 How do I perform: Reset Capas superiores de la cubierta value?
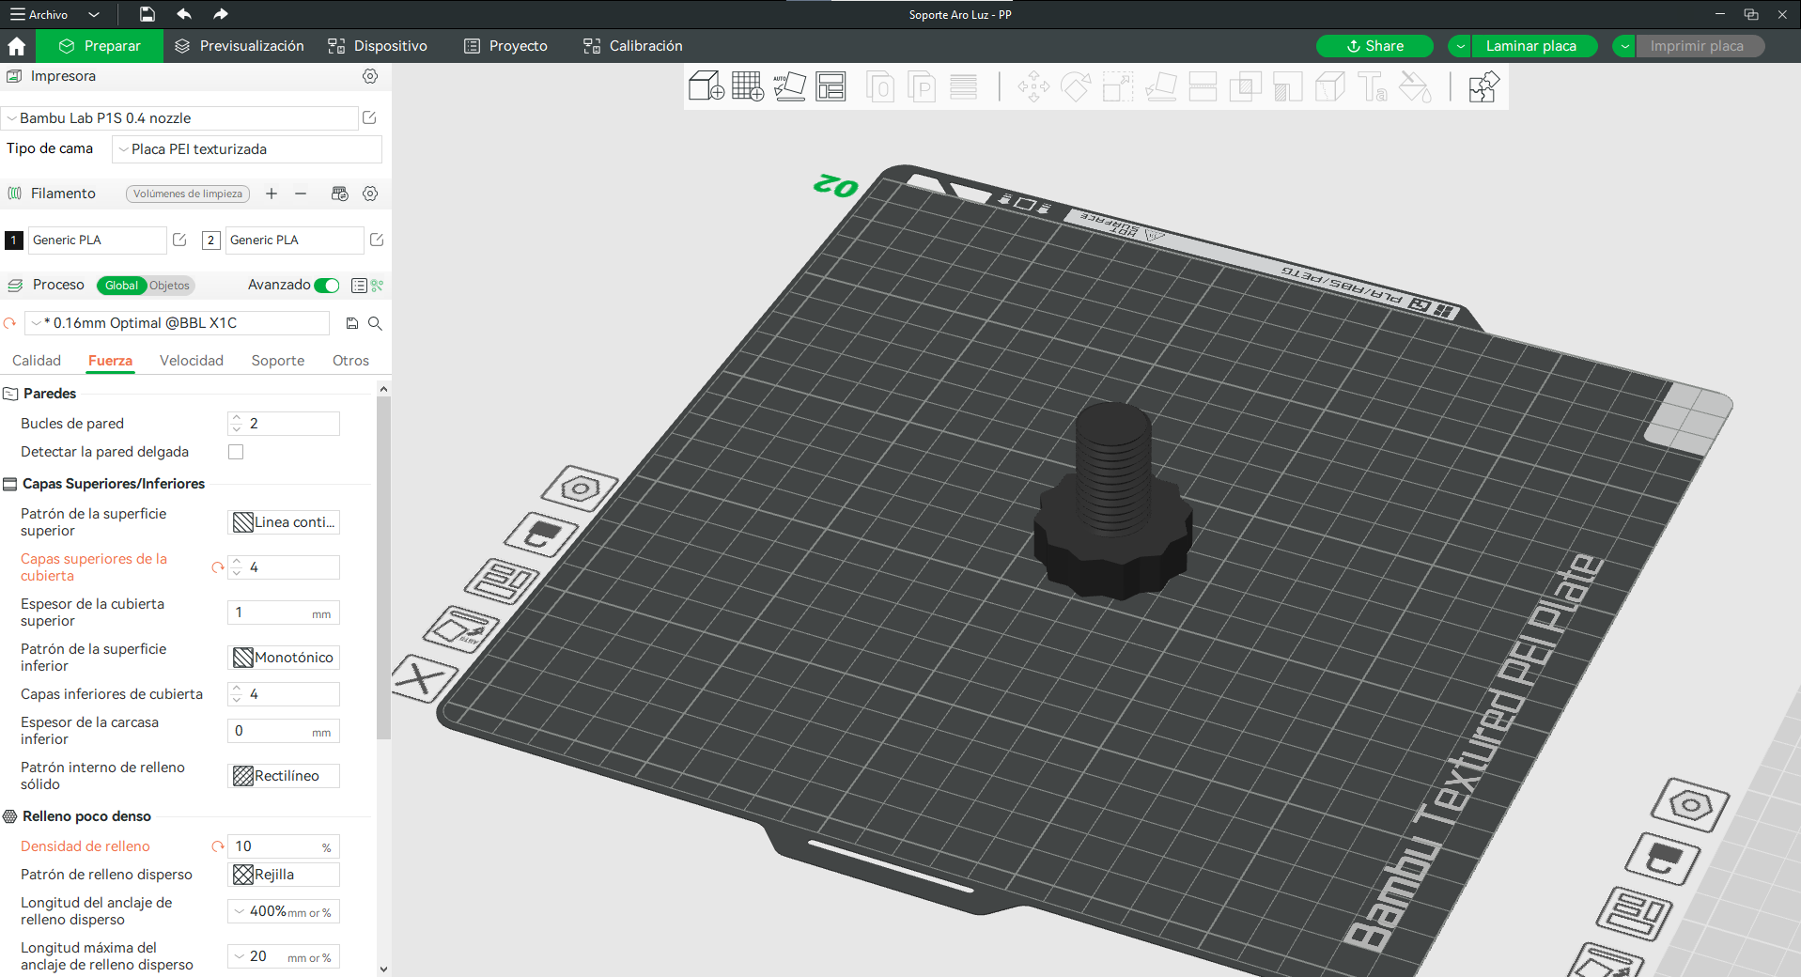(x=217, y=567)
